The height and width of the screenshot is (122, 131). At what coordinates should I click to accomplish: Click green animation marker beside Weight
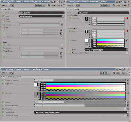[70, 40]
